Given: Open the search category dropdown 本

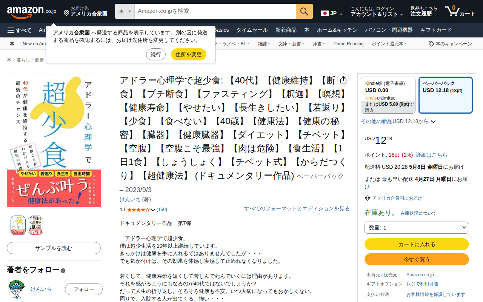Looking at the screenshot, I should pyautogui.click(x=125, y=11).
